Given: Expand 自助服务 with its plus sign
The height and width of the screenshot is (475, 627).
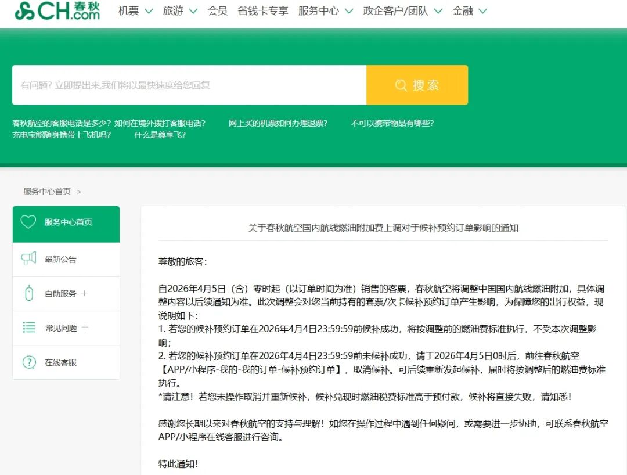Looking at the screenshot, I should click(x=84, y=293).
